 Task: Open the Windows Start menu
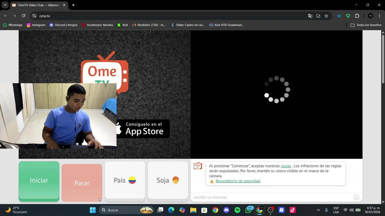93,210
